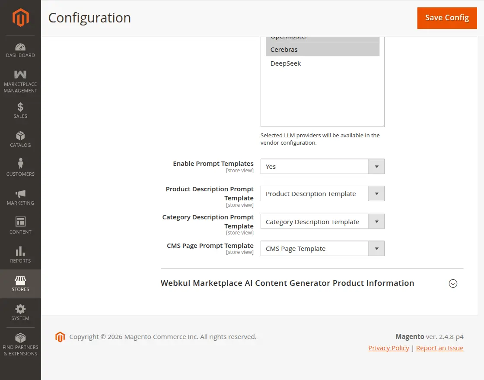484x380 pixels.
Task: Click the CMS Page Prompt Template label
Action: pos(210,246)
